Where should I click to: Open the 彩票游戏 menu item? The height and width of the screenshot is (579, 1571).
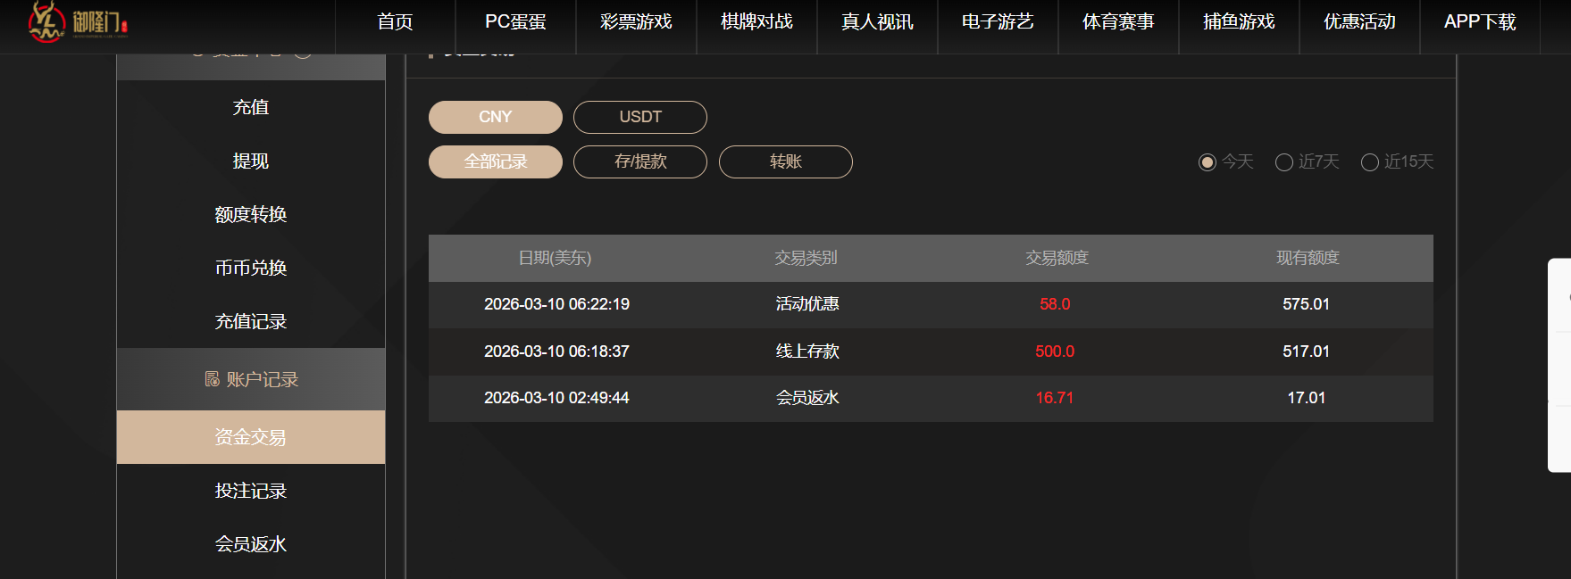pos(636,22)
